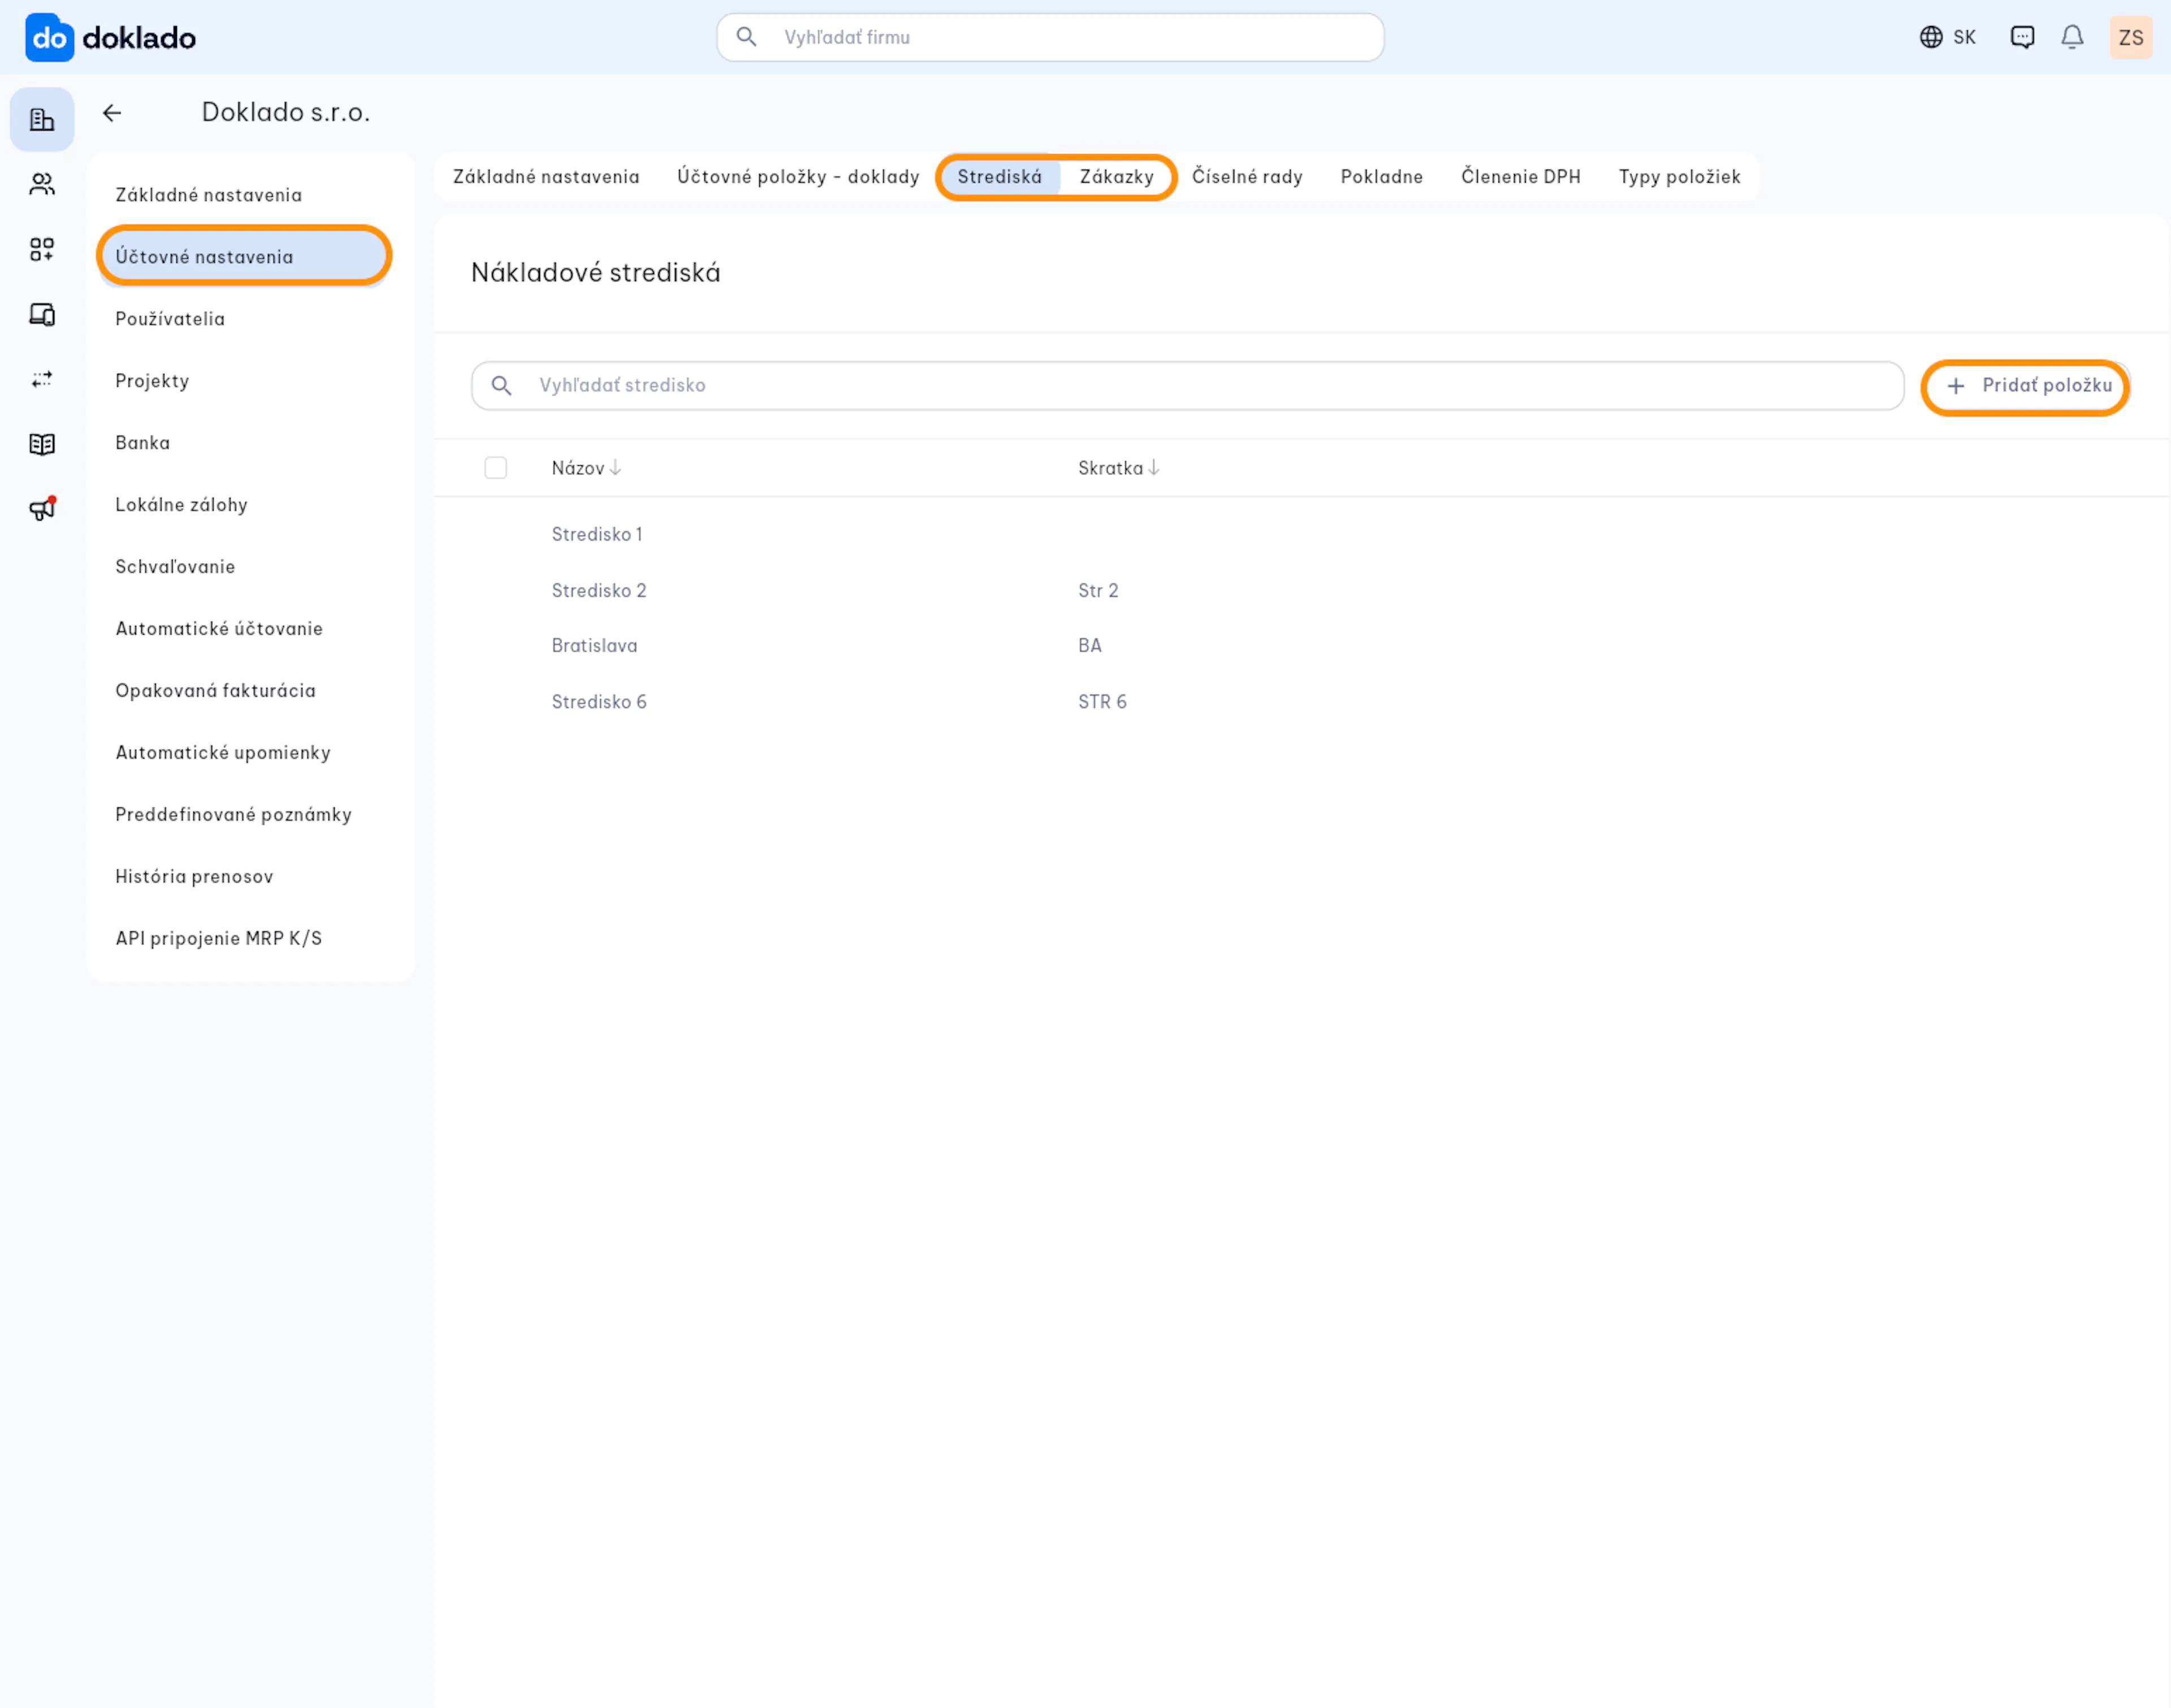Select the Stredisko 6 row
The image size is (2171, 1708).
[1302, 702]
